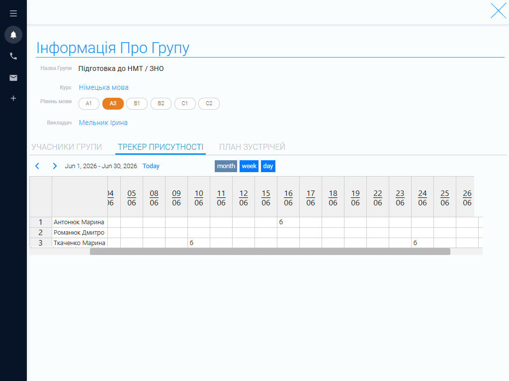Toggle the active A2 level pill

tap(113, 103)
